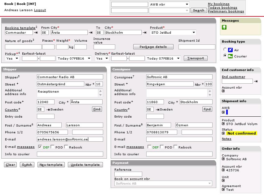
Task: Open the Booking template link
Action: 20,28
